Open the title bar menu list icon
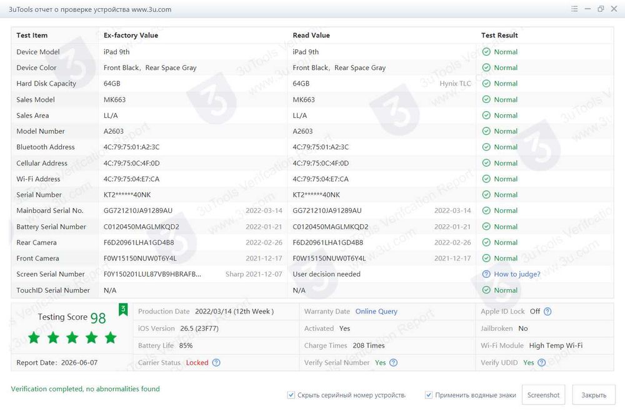 [x=574, y=9]
